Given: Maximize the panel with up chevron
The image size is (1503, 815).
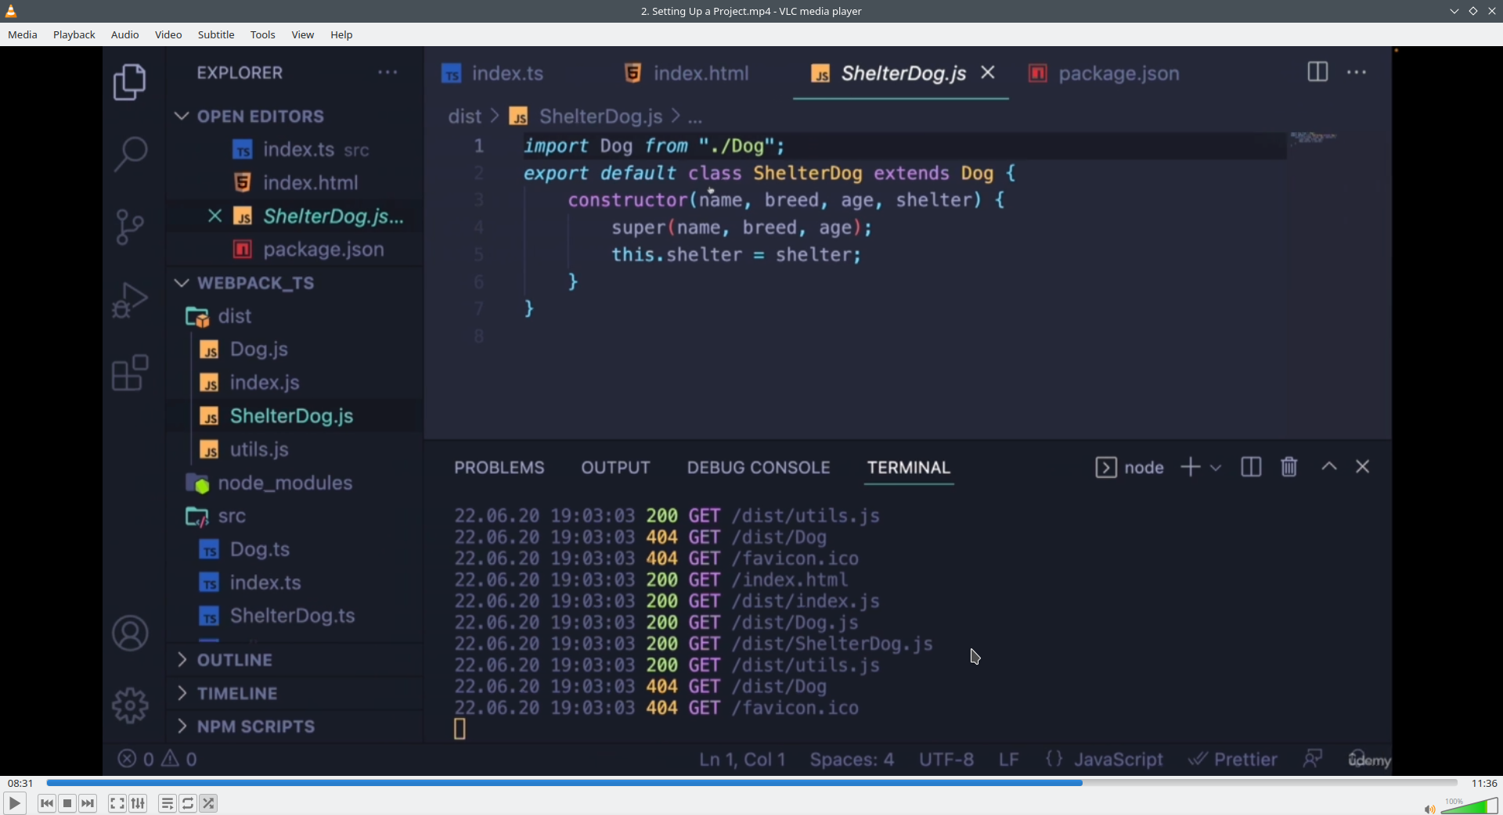Looking at the screenshot, I should [x=1329, y=467].
